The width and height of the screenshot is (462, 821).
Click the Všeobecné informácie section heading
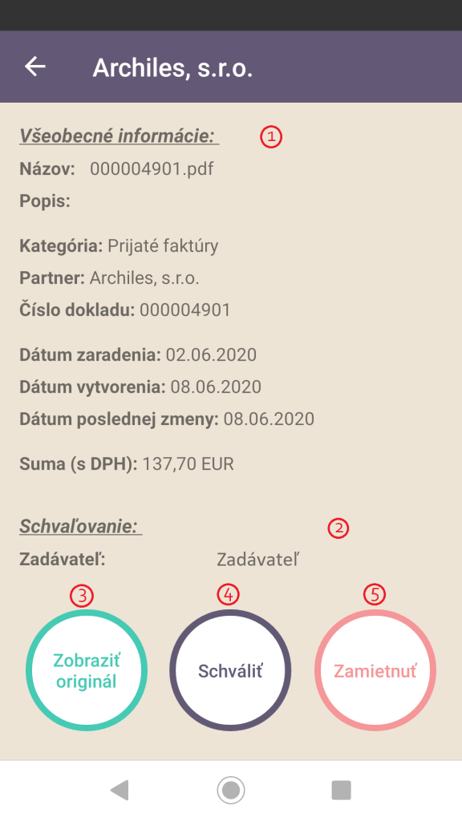click(x=119, y=135)
